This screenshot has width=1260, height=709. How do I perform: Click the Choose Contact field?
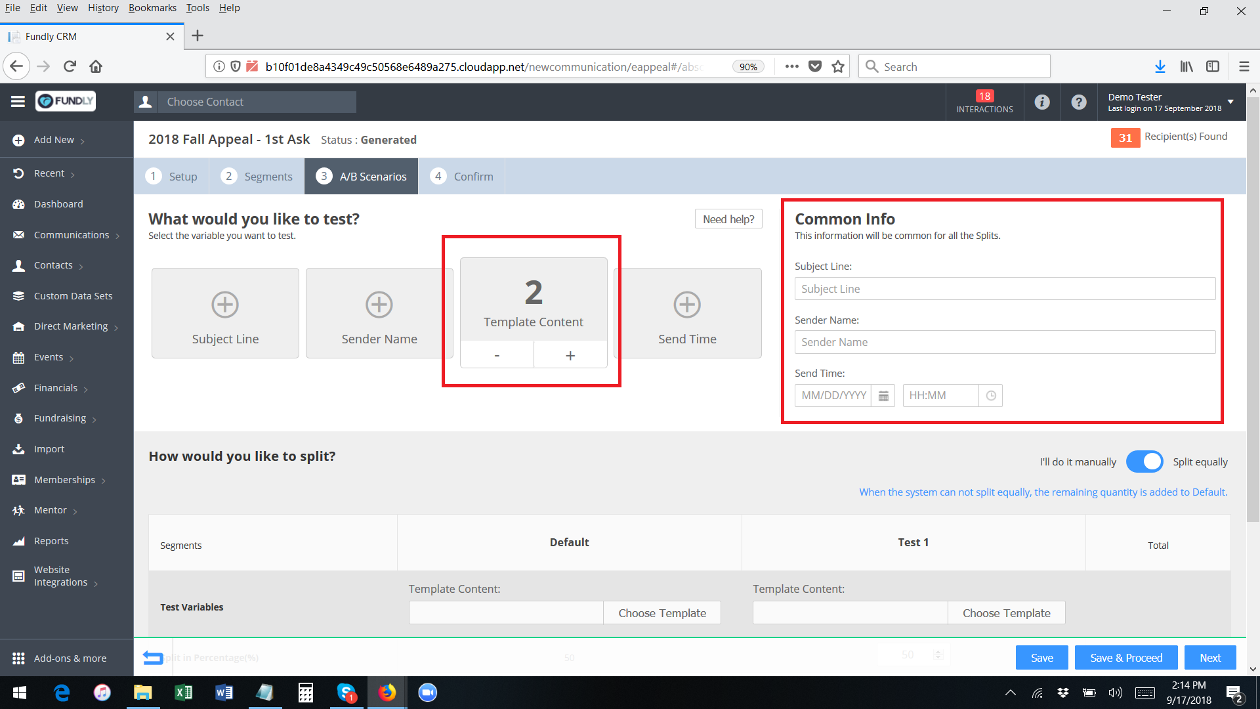tap(257, 102)
